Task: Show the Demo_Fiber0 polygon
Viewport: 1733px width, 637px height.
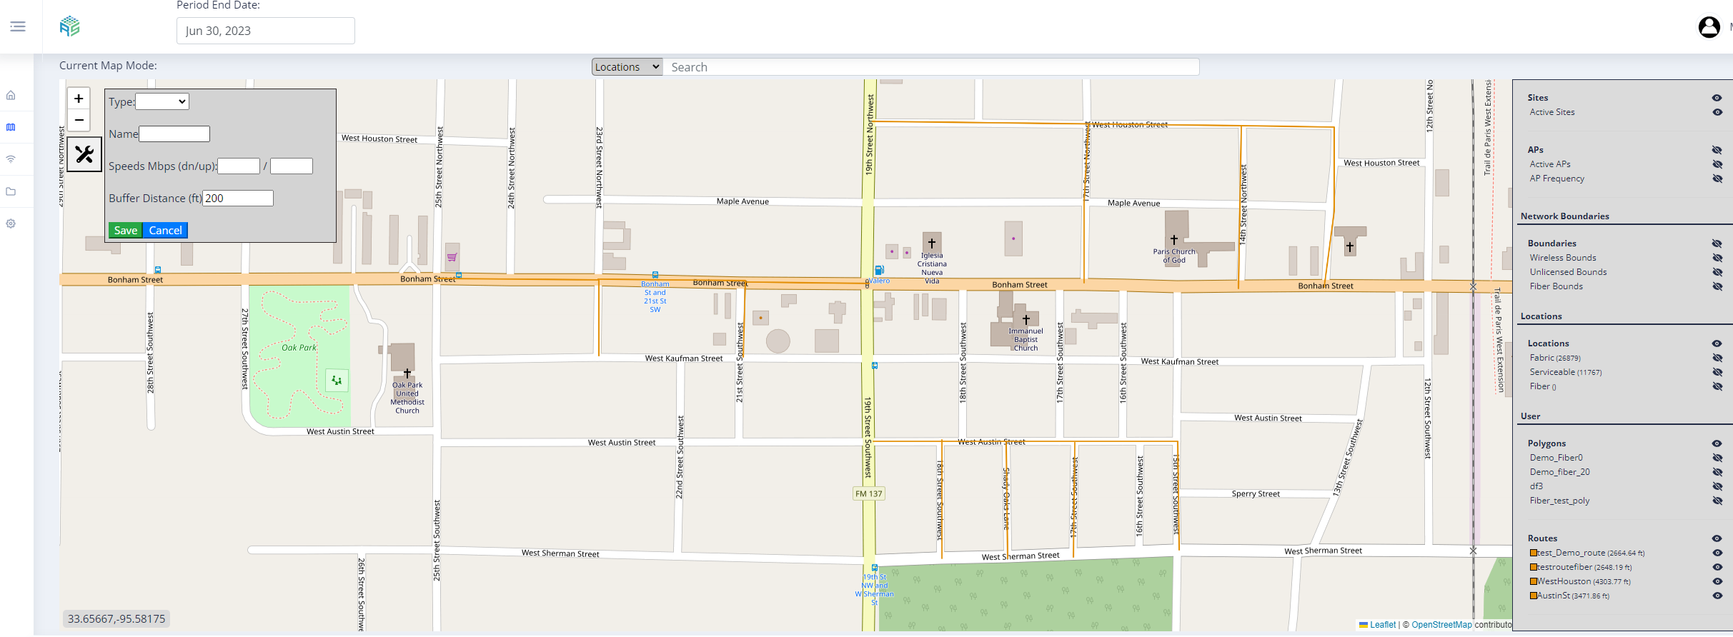Action: click(x=1717, y=458)
